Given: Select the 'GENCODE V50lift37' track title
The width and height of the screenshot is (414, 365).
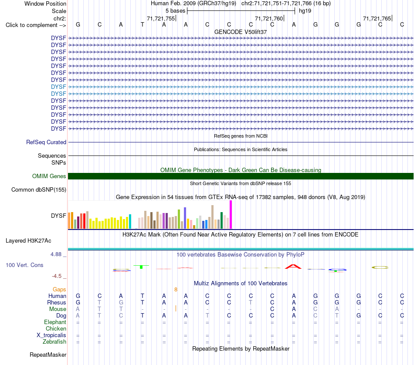Looking at the screenshot, I should point(241,32).
